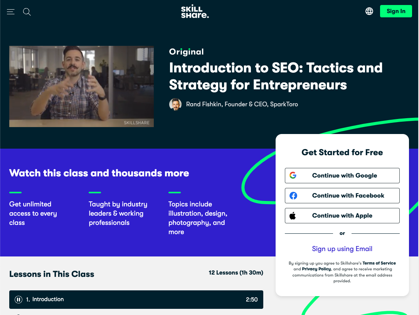Continue with Apple sign-up
The width and height of the screenshot is (419, 315).
click(x=342, y=215)
